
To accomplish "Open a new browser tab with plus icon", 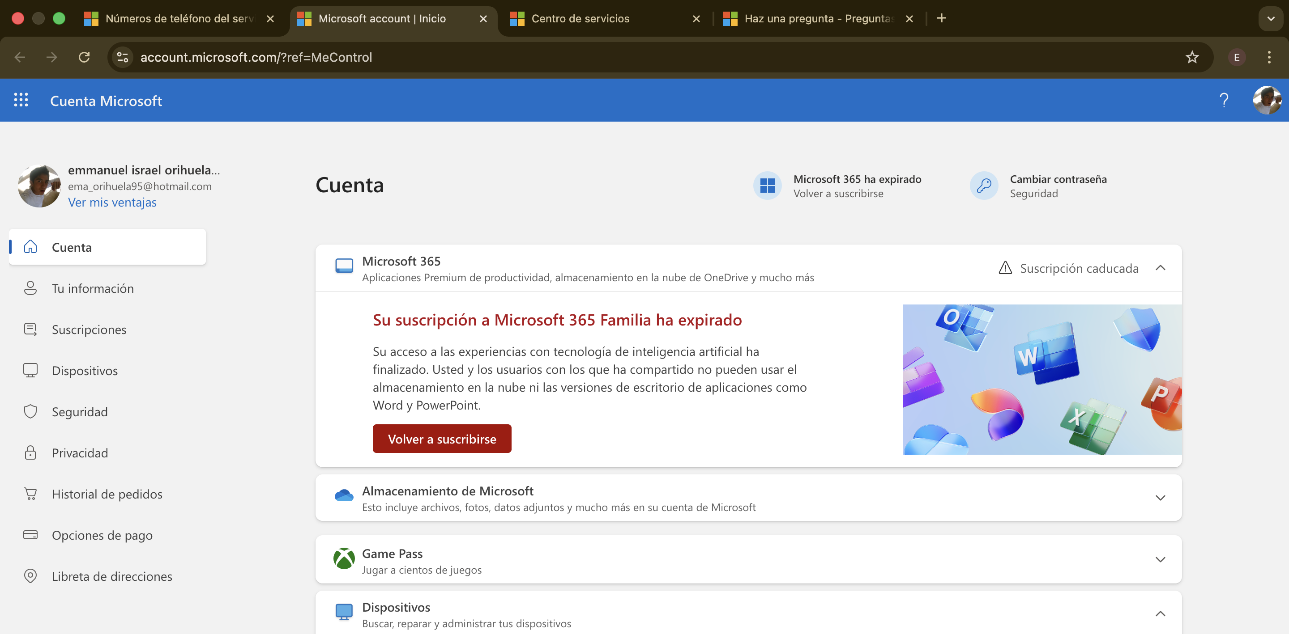I will (941, 18).
